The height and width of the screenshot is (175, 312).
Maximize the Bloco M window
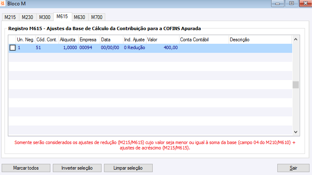click(x=291, y=3)
